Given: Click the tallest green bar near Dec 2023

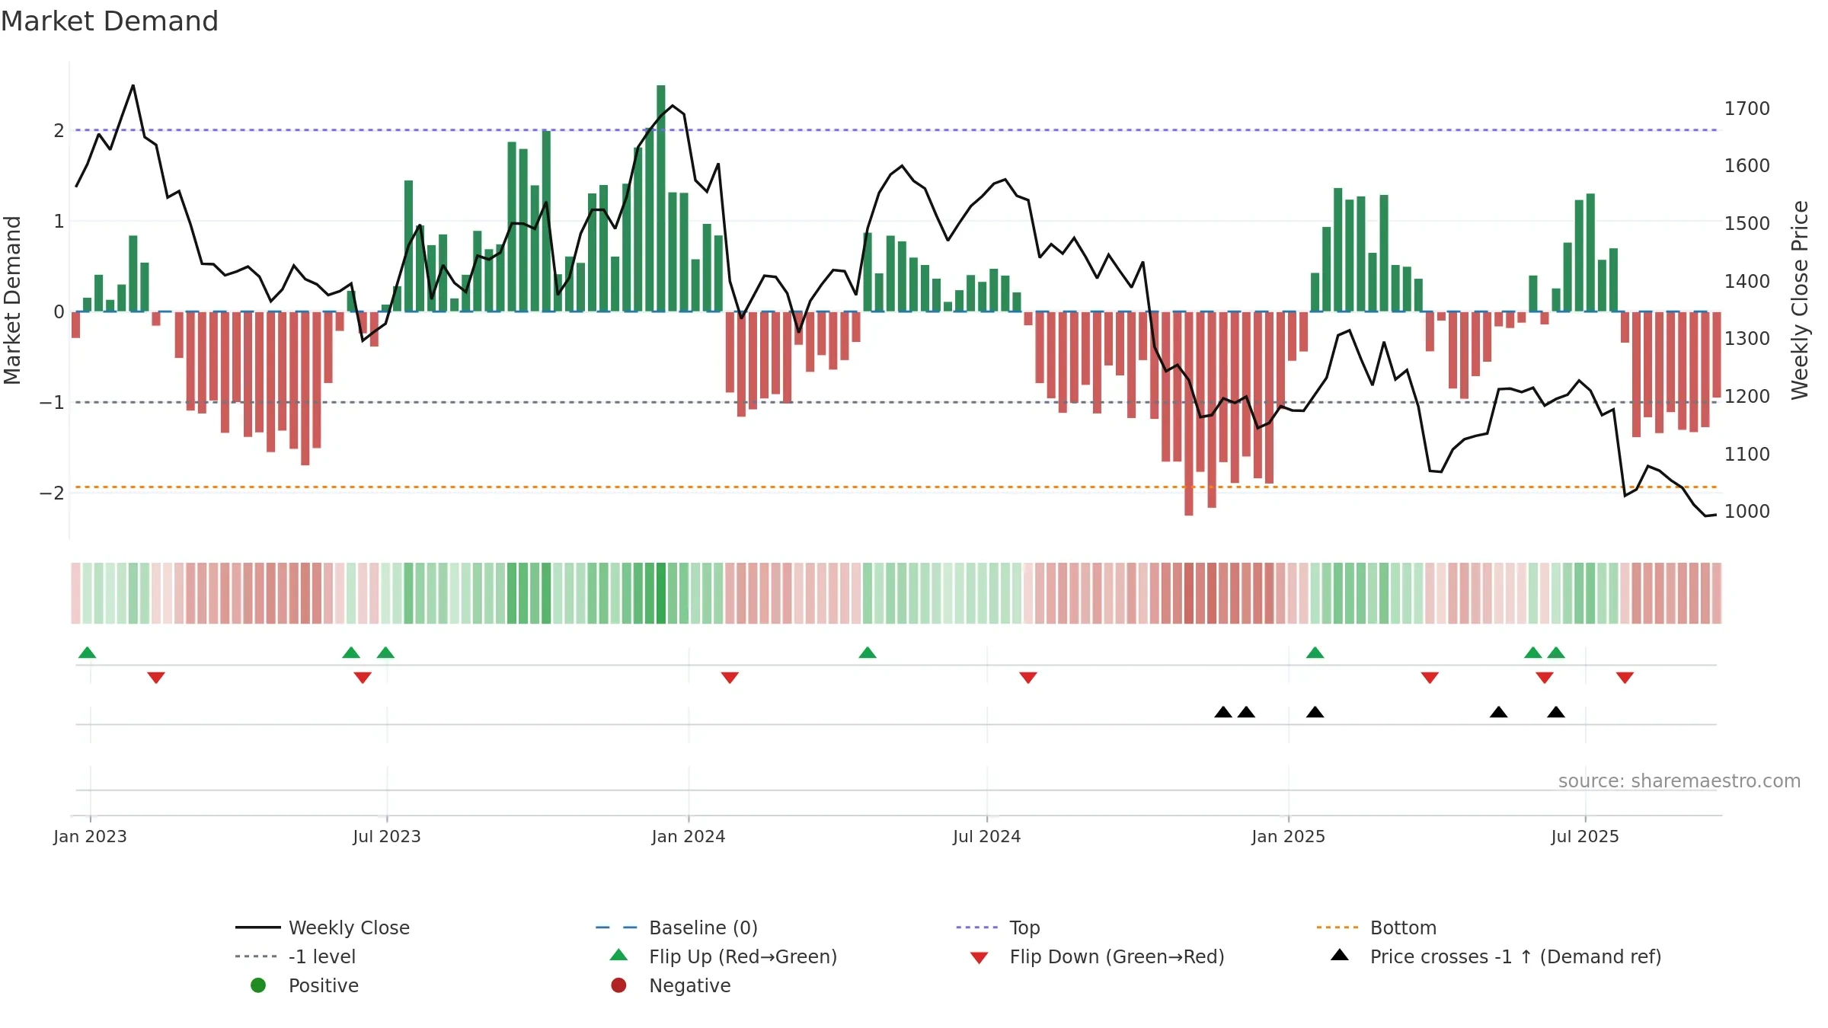Looking at the screenshot, I should tap(661, 198).
